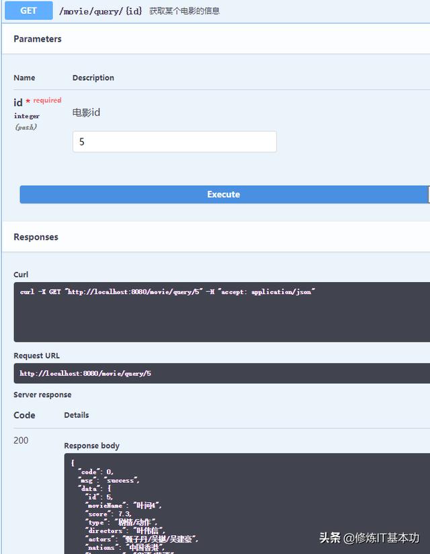
Task: Click the Details column header
Action: tap(77, 415)
